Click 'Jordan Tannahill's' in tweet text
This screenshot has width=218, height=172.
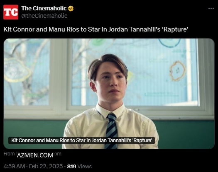pyautogui.click(x=134, y=29)
